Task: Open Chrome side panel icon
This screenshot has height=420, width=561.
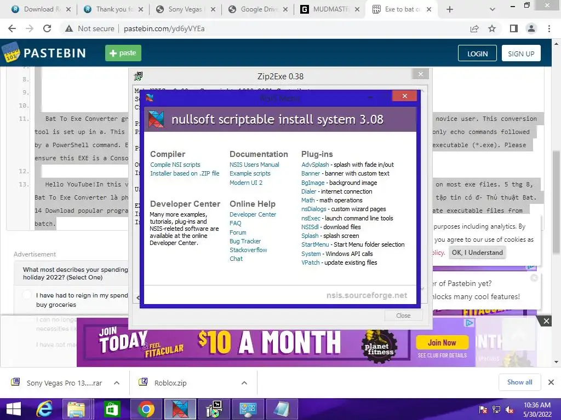Action: [514, 28]
